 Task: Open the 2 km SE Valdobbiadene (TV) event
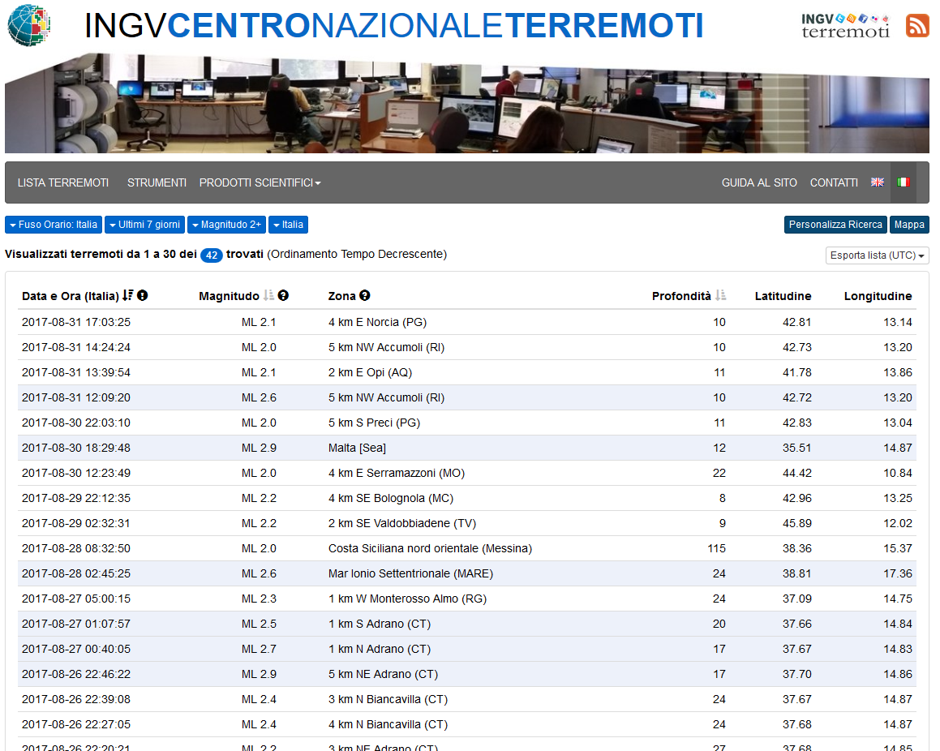point(402,523)
